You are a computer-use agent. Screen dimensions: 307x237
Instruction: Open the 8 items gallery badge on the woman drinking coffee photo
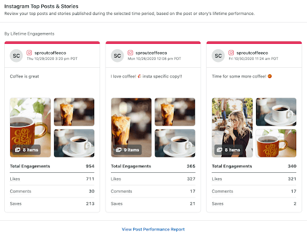[x=228, y=150]
